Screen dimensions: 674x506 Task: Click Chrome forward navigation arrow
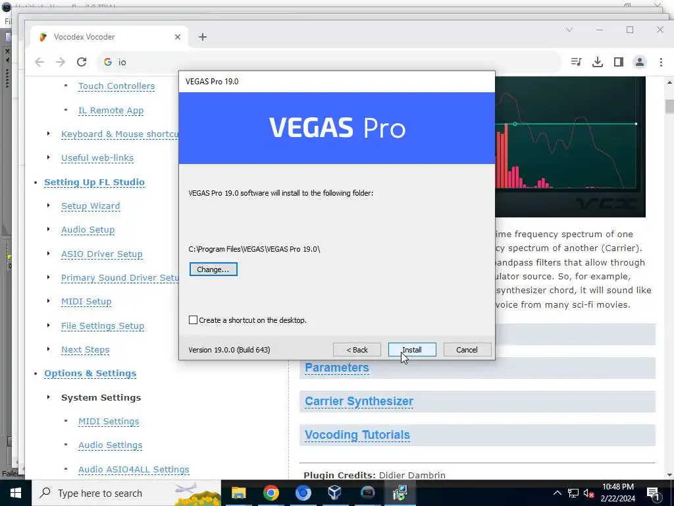(x=61, y=62)
